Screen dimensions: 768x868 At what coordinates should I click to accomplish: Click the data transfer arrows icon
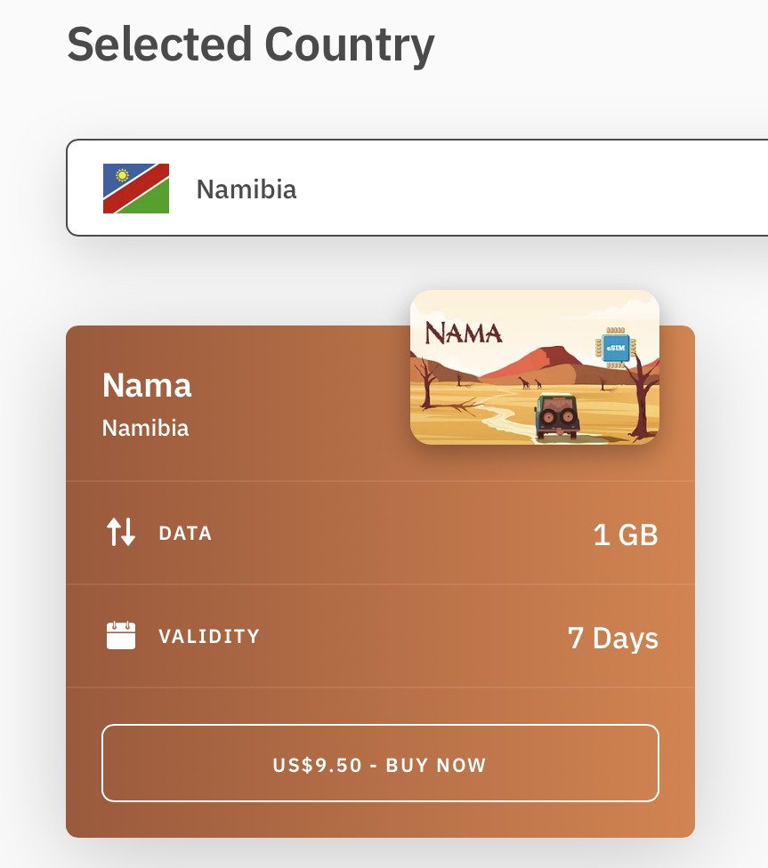[120, 533]
